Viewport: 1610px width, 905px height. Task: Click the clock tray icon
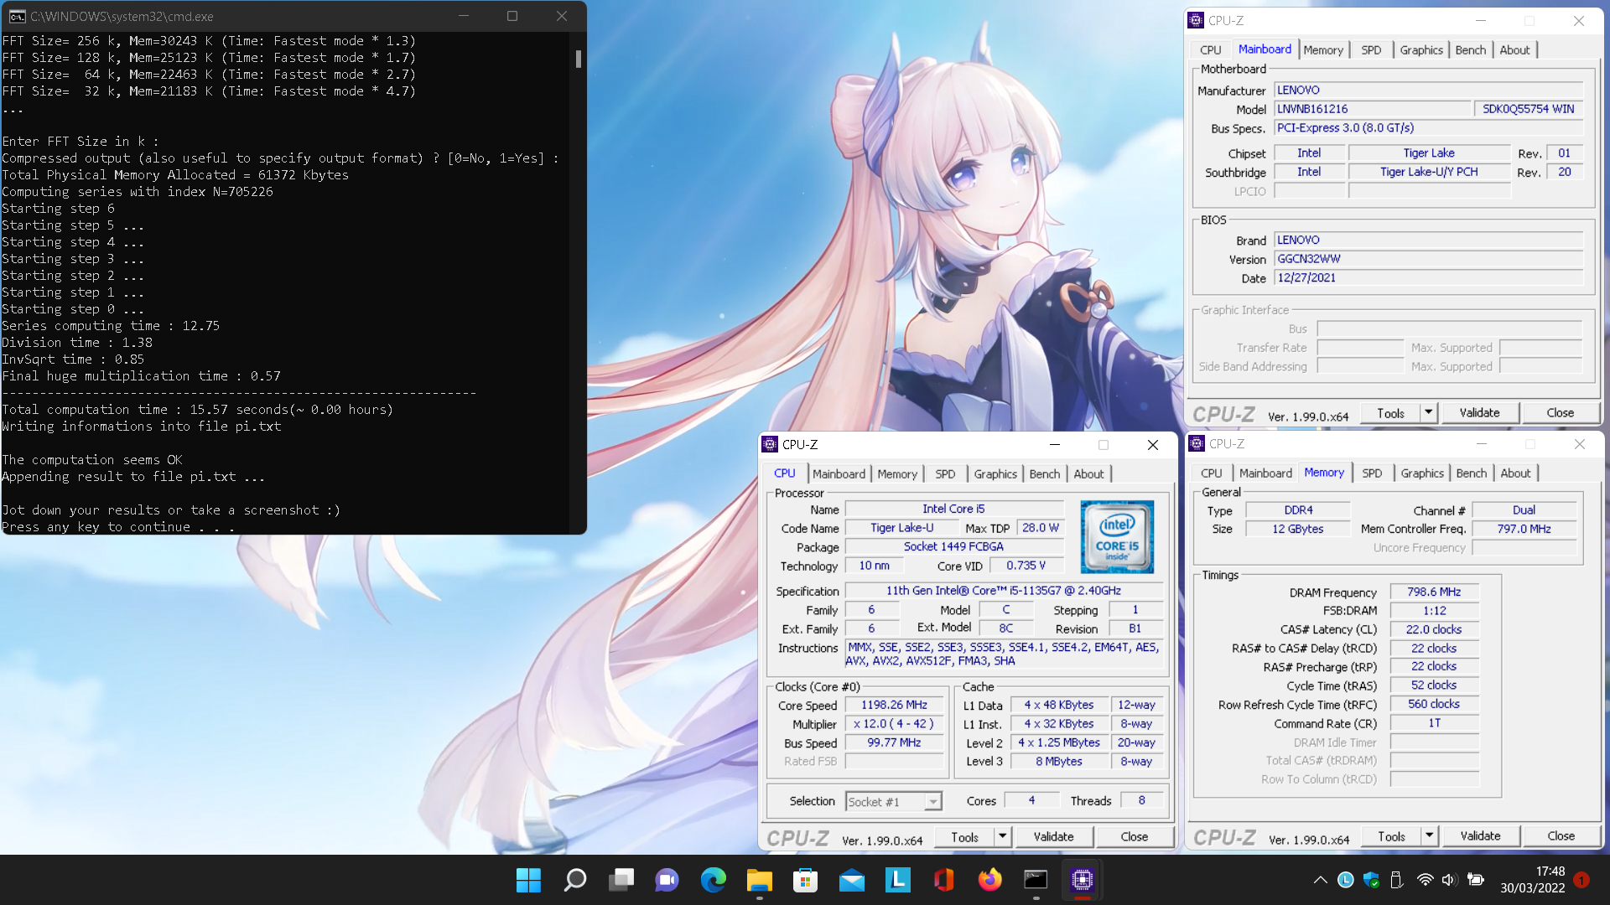(1346, 880)
